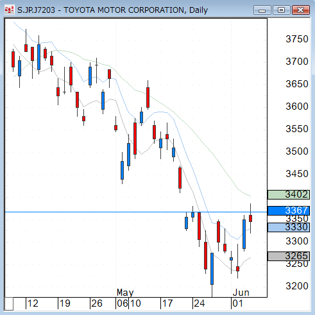Click the 10 date label on time axis
315x315 pixels.
pyautogui.click(x=135, y=303)
